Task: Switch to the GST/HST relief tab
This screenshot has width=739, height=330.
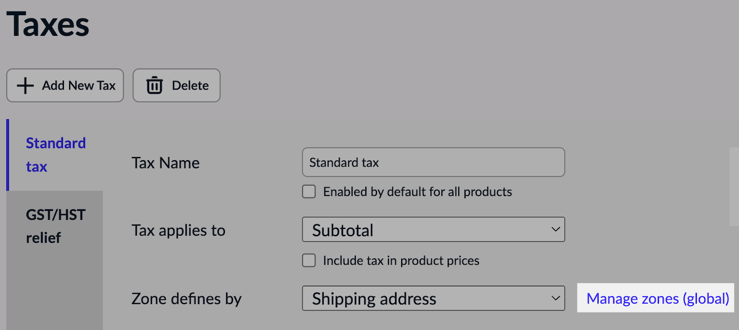Action: (55, 226)
